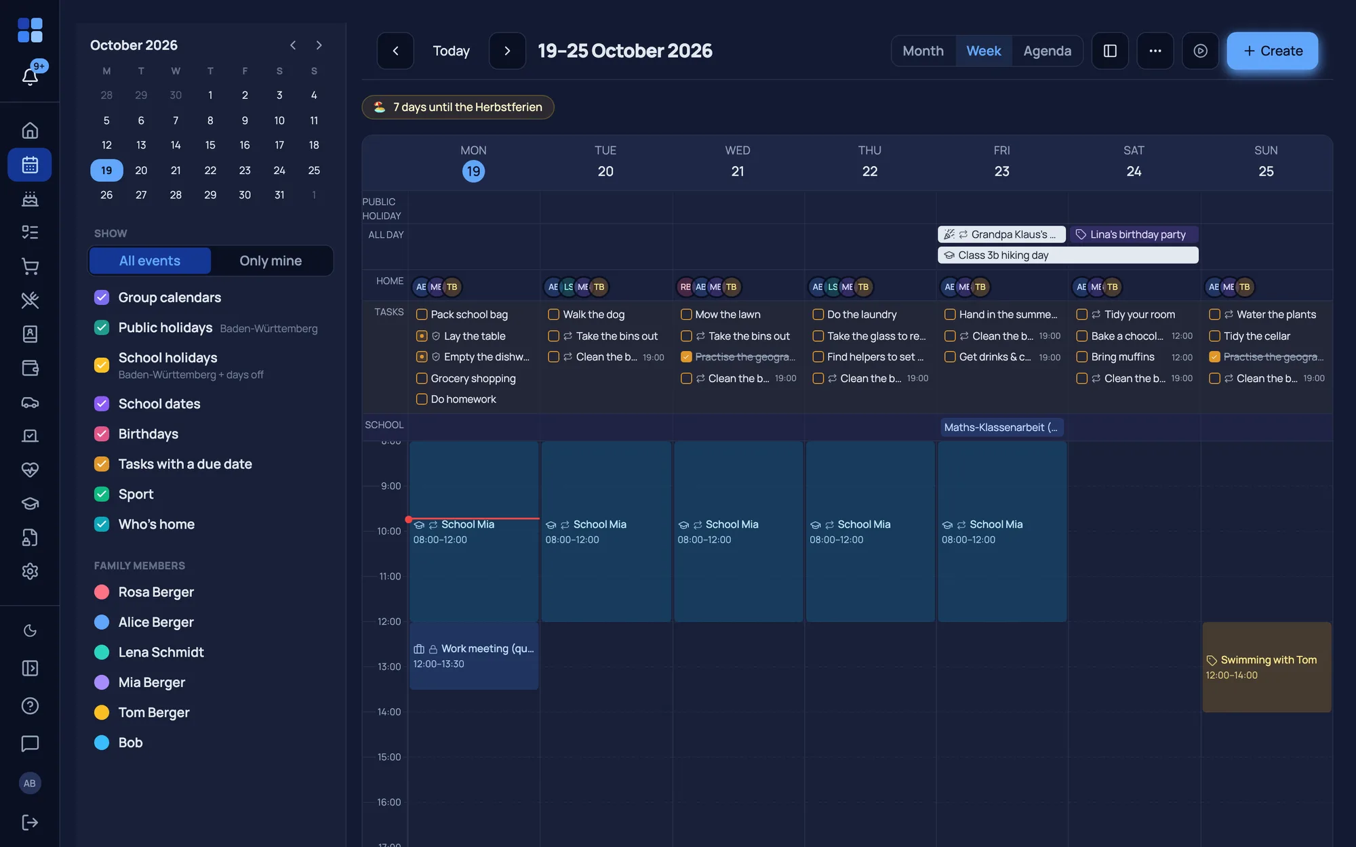
Task: Open the task list icon in sidebar
Action: (x=30, y=232)
